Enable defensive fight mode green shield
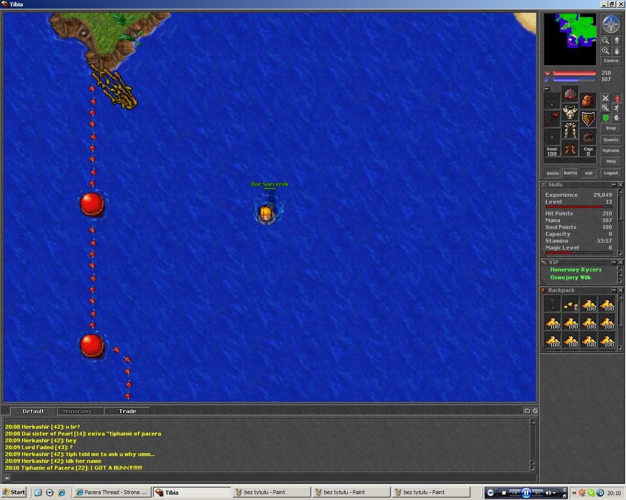 point(605,118)
